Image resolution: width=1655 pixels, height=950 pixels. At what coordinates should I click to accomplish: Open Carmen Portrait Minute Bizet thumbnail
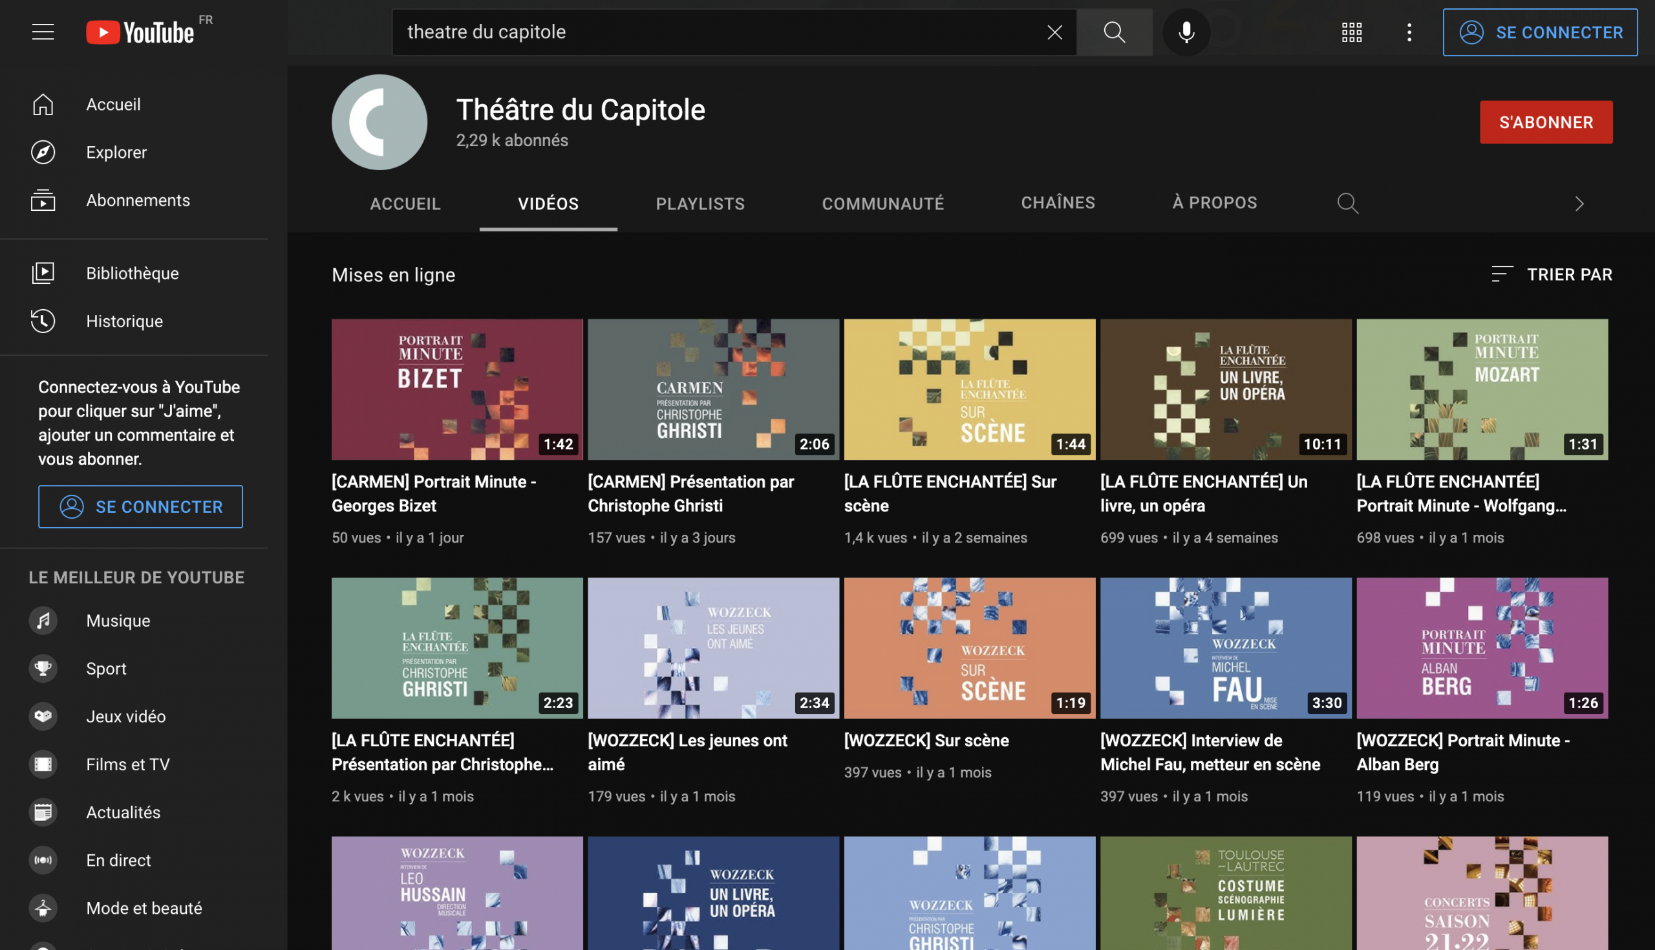tap(456, 389)
